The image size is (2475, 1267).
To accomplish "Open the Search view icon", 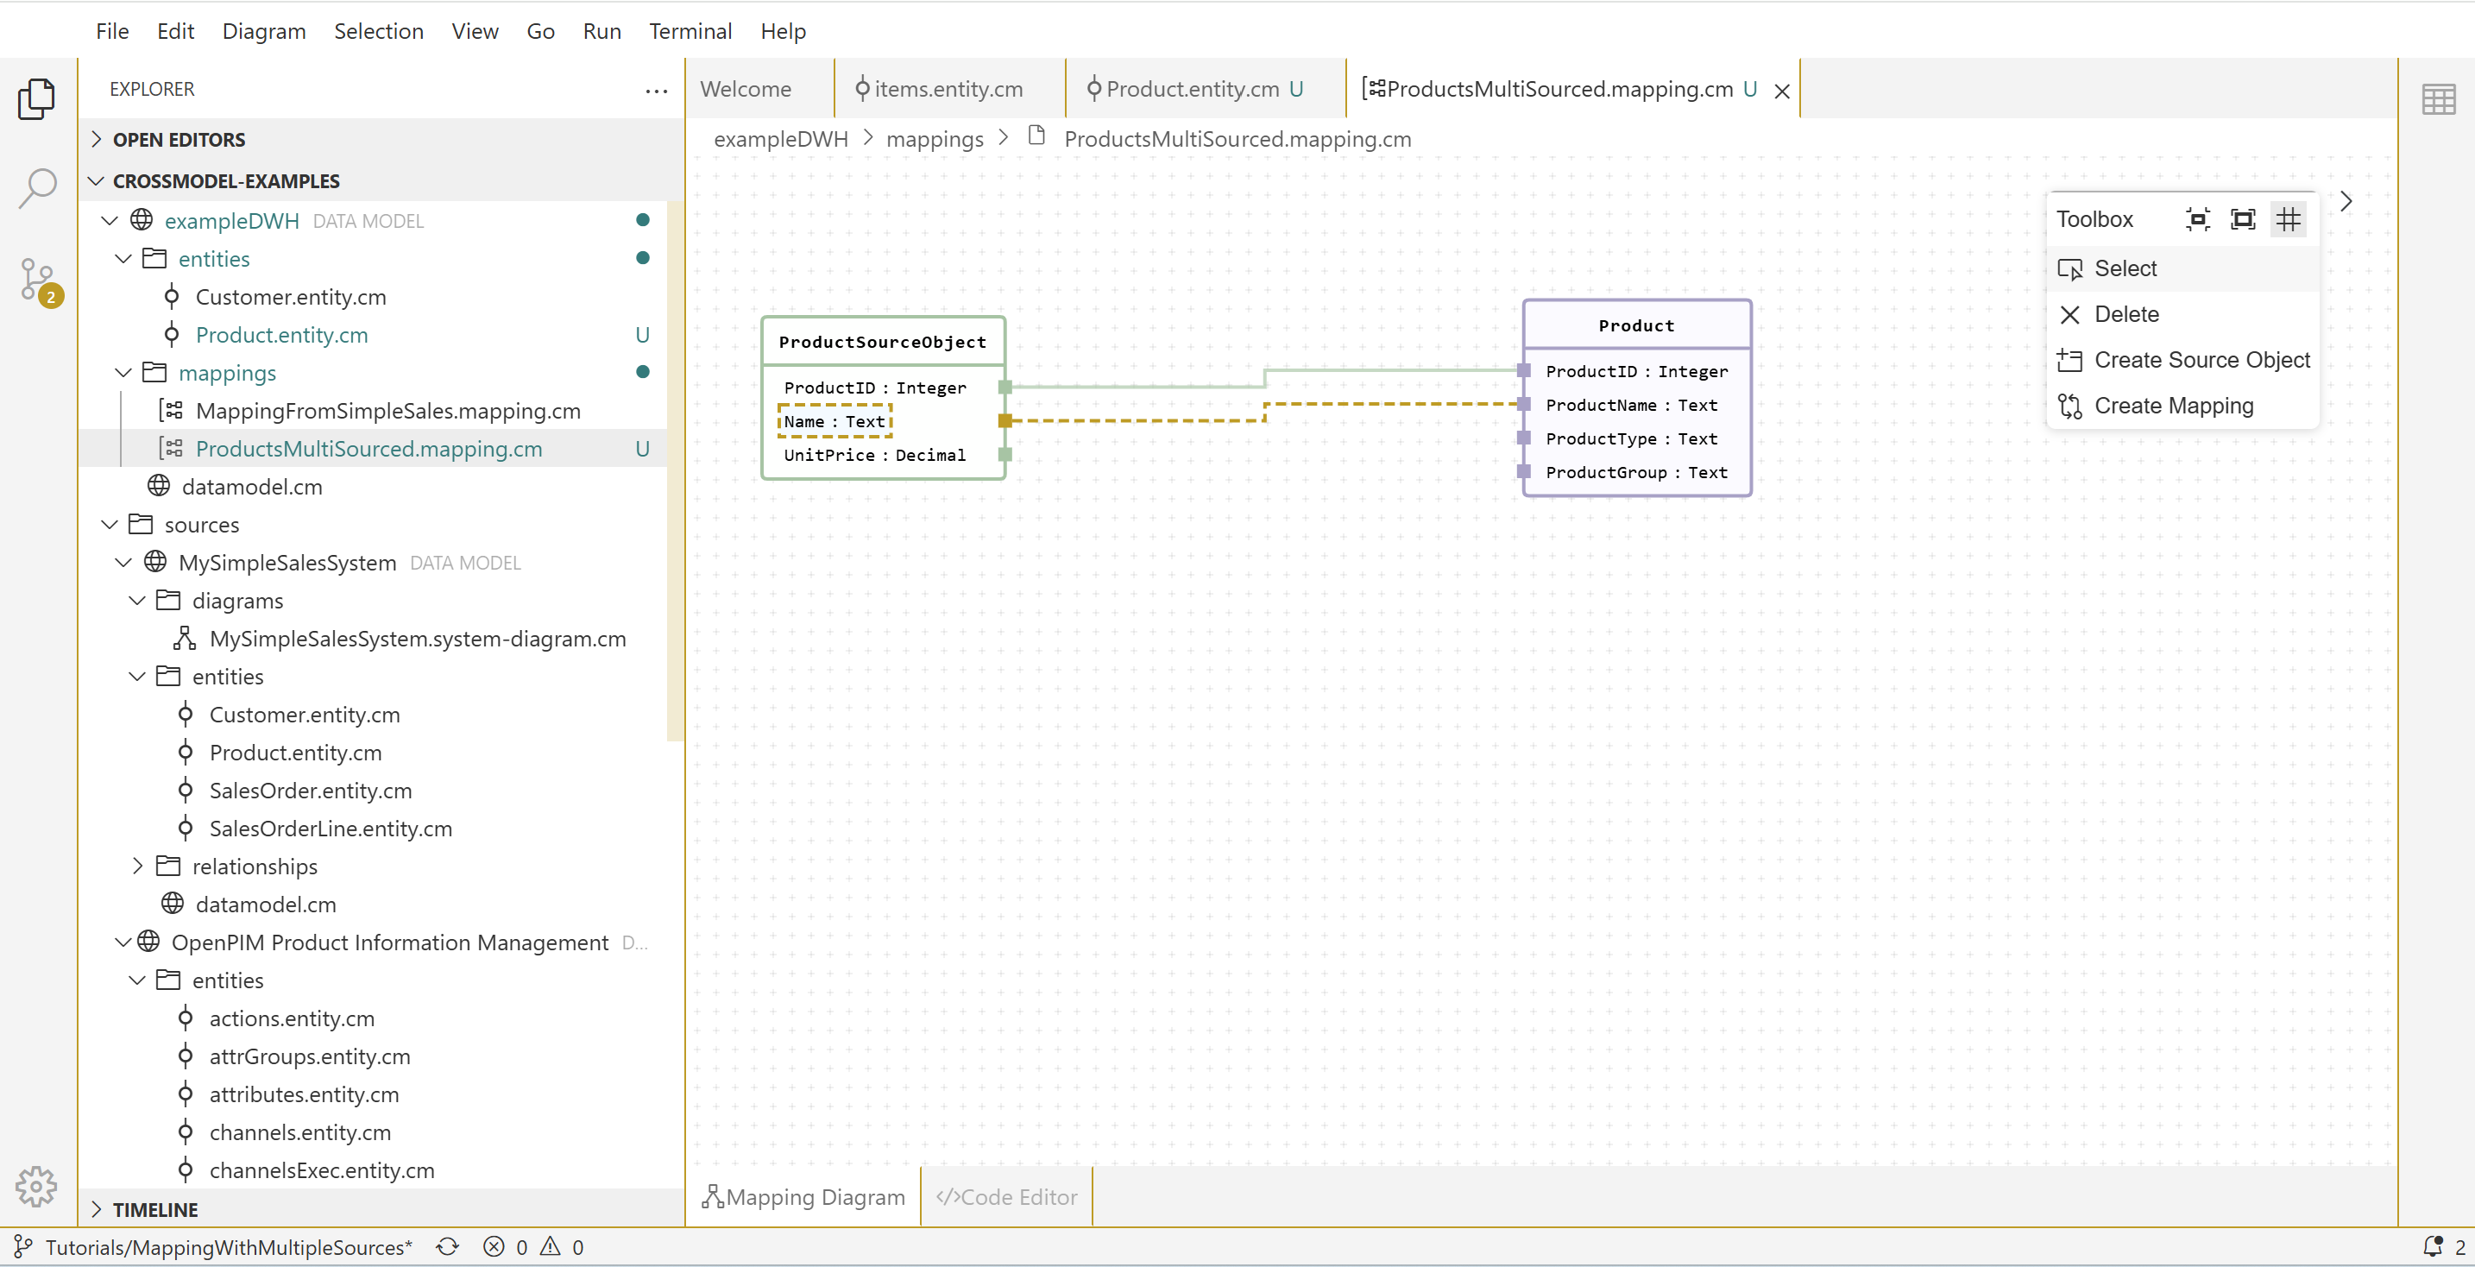I will pos(36,188).
